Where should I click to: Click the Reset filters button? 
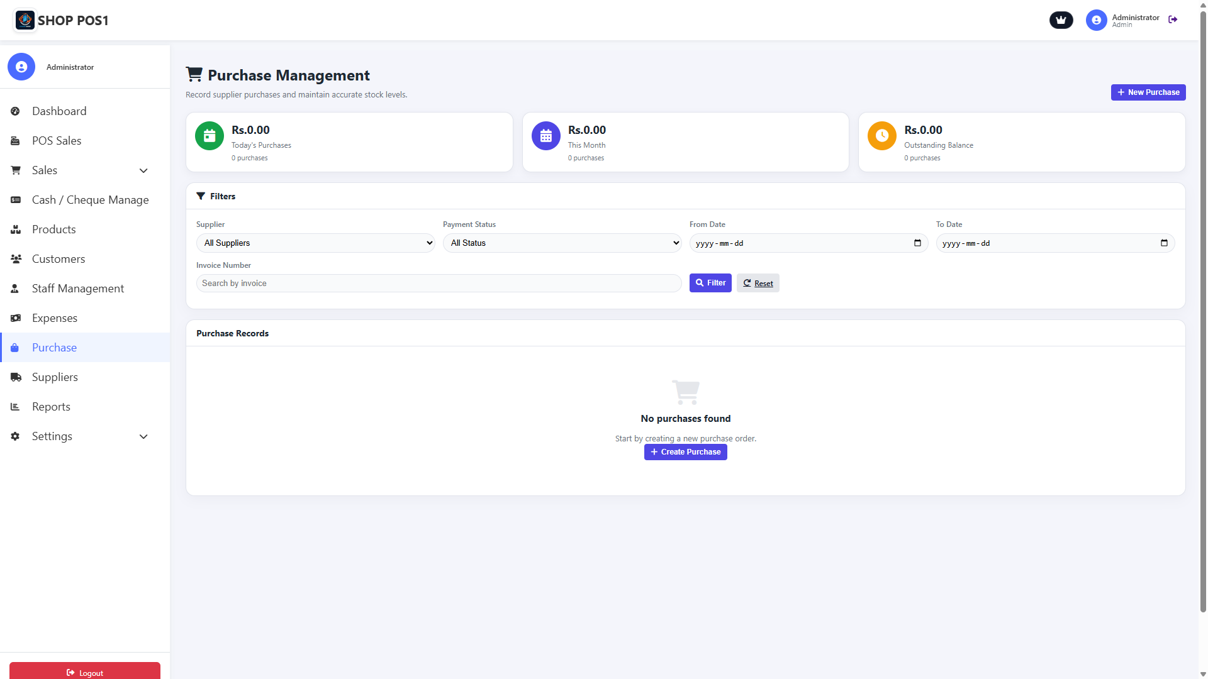(x=758, y=284)
